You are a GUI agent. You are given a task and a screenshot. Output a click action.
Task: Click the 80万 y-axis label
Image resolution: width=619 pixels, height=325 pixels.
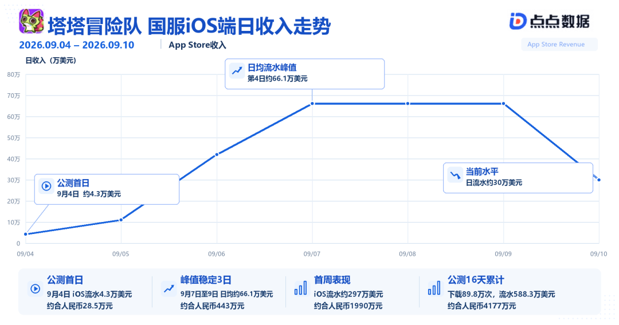pos(13,75)
